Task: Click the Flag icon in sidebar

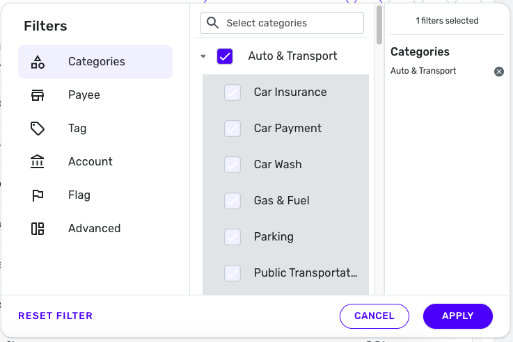Action: (38, 195)
